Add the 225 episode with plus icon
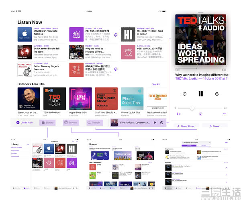241x200 pixels. pyautogui.click(x=227, y=182)
